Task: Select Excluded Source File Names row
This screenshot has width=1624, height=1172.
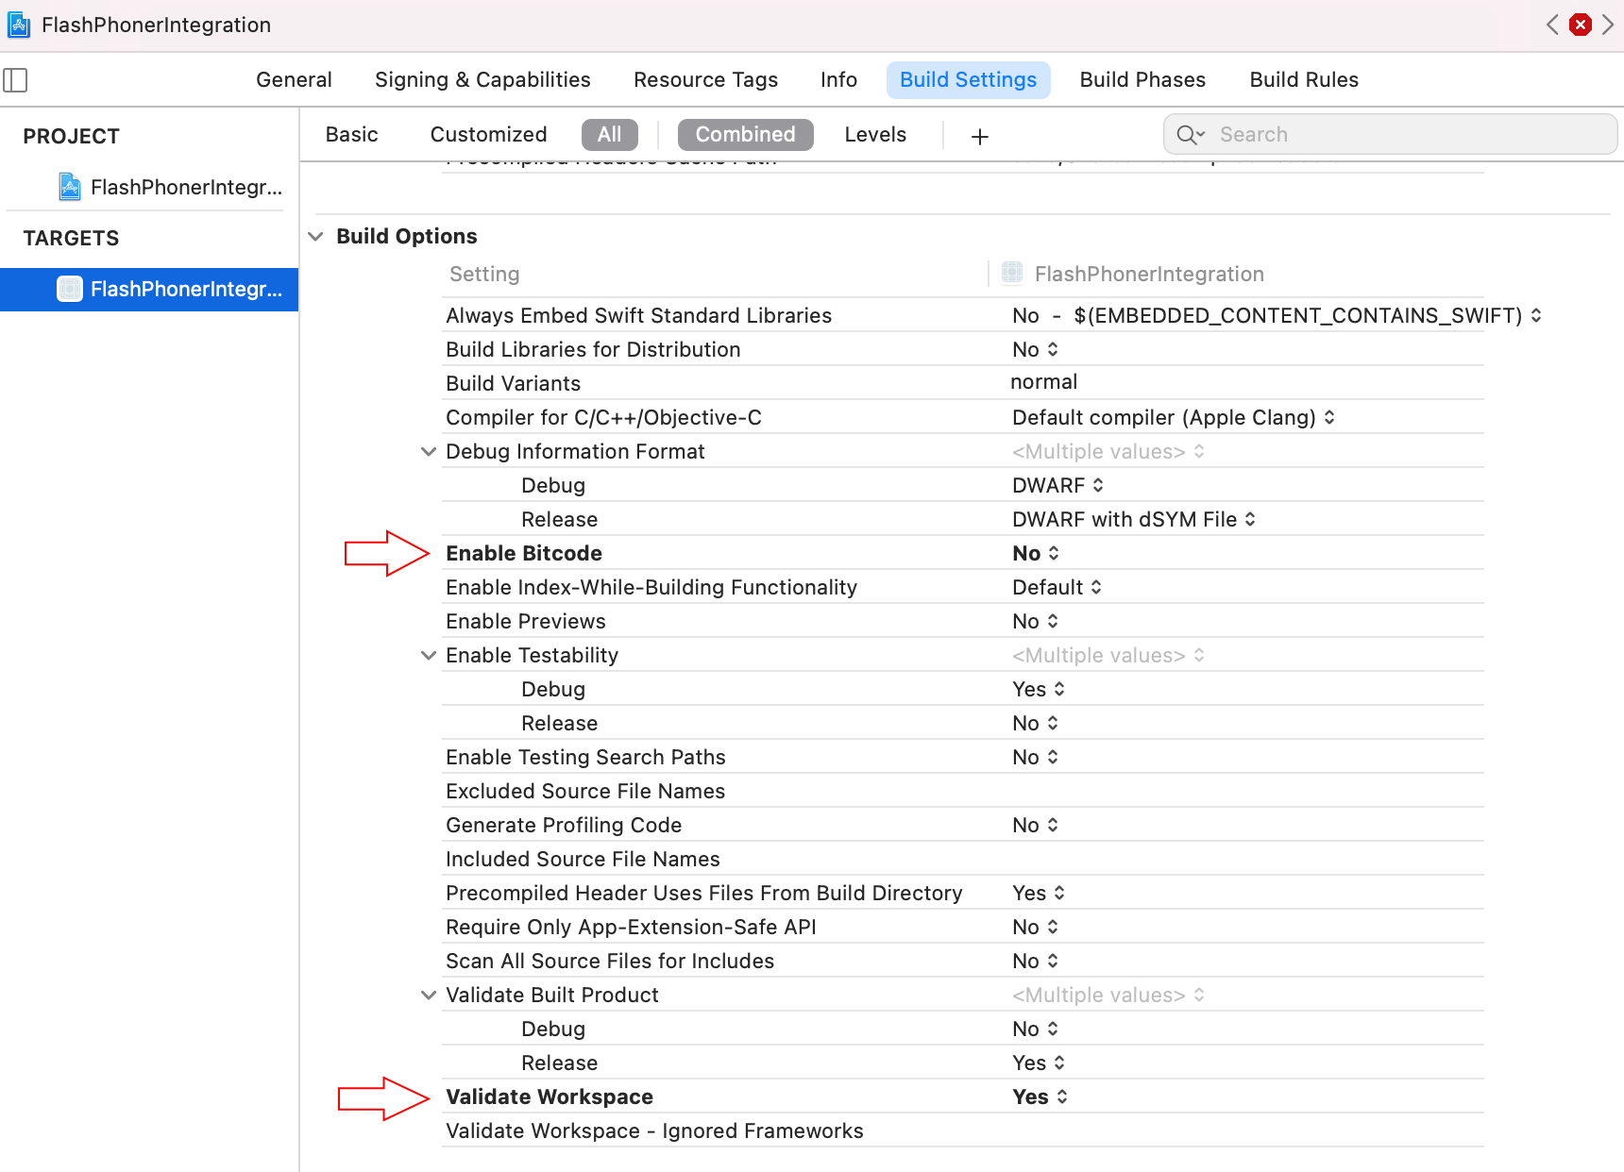Action: click(x=963, y=792)
